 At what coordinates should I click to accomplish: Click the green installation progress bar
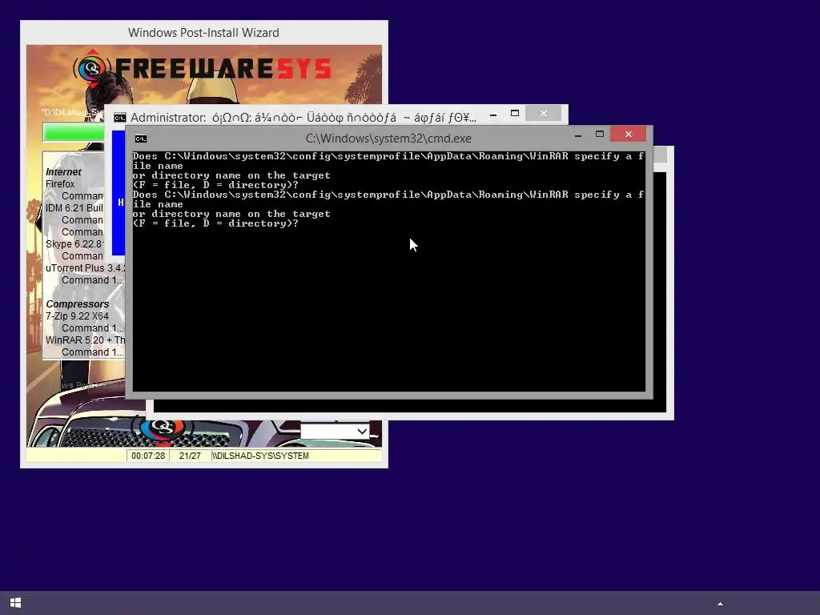[74, 132]
